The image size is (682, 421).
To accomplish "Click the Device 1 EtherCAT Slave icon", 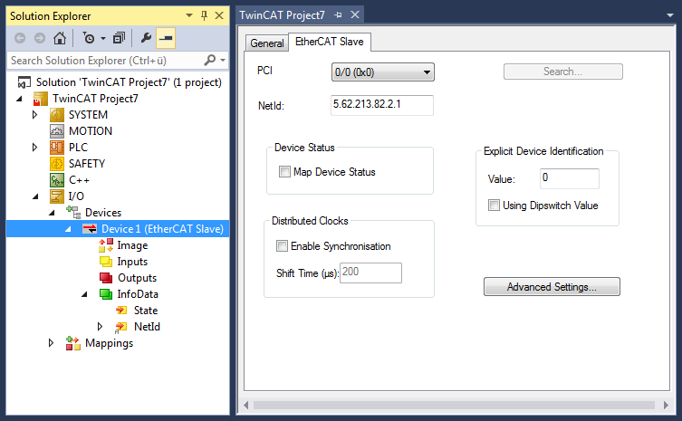I will pos(90,229).
